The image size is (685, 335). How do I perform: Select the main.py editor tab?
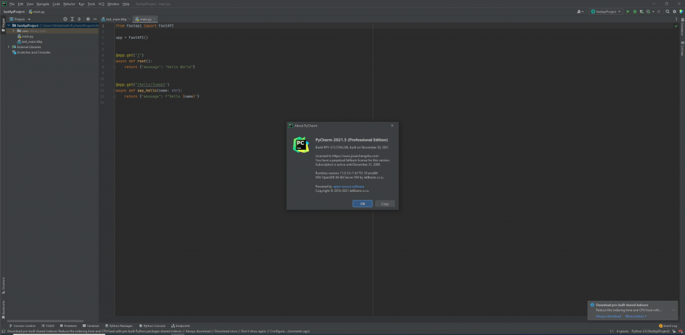point(145,19)
